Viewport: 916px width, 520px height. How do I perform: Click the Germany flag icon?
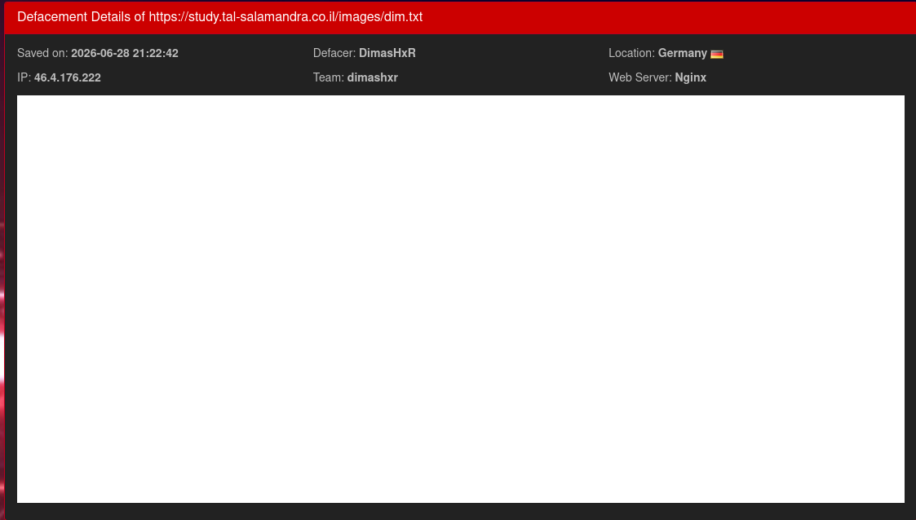point(717,54)
